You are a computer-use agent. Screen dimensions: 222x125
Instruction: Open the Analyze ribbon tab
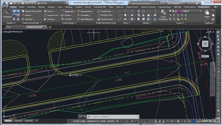coord(51,7)
